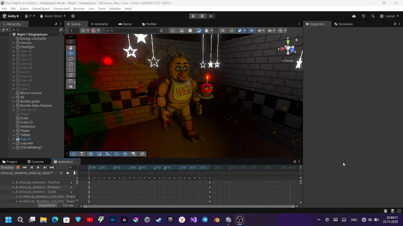Open Unity Cloud icon in top toolbar
Screen dimensions: 403x226
354,16
